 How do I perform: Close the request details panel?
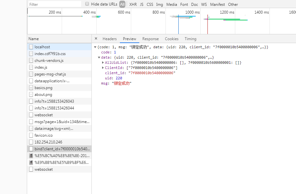point(96,39)
